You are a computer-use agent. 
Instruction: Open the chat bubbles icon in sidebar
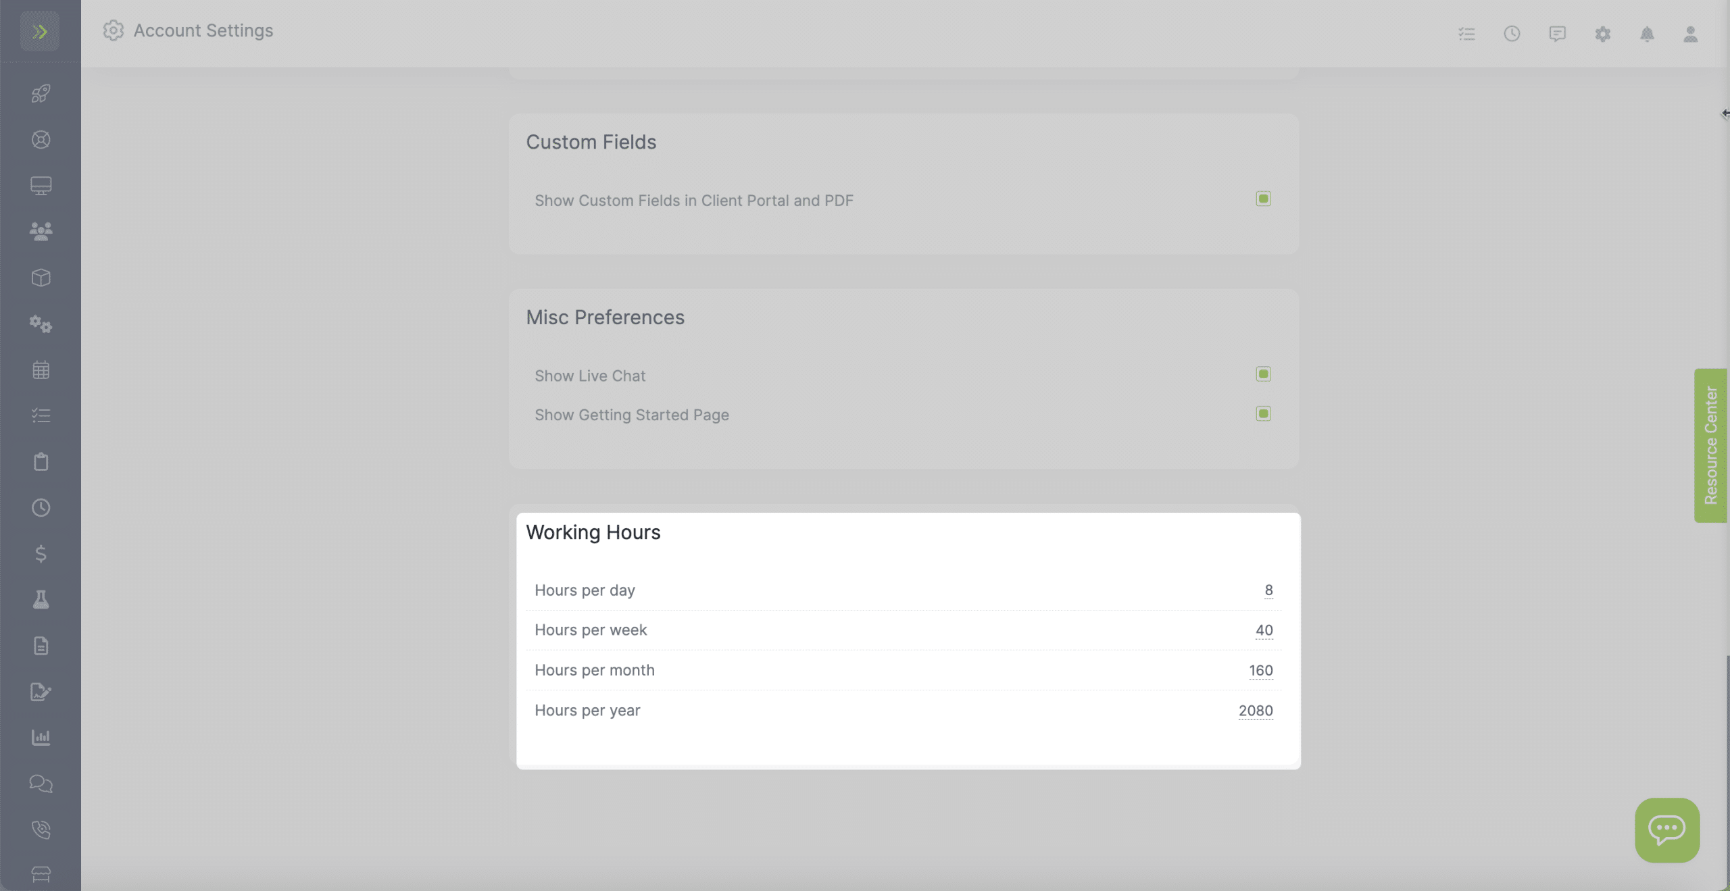point(41,784)
